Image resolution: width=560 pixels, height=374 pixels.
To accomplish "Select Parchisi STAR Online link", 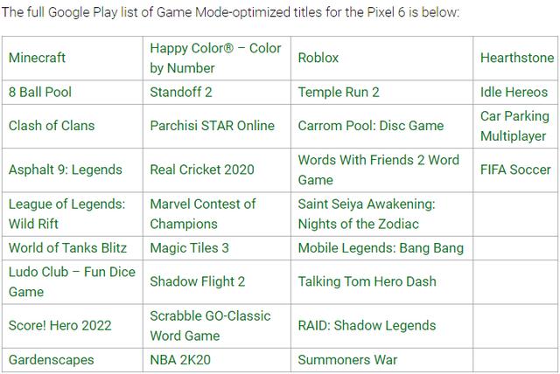I will pyautogui.click(x=212, y=126).
